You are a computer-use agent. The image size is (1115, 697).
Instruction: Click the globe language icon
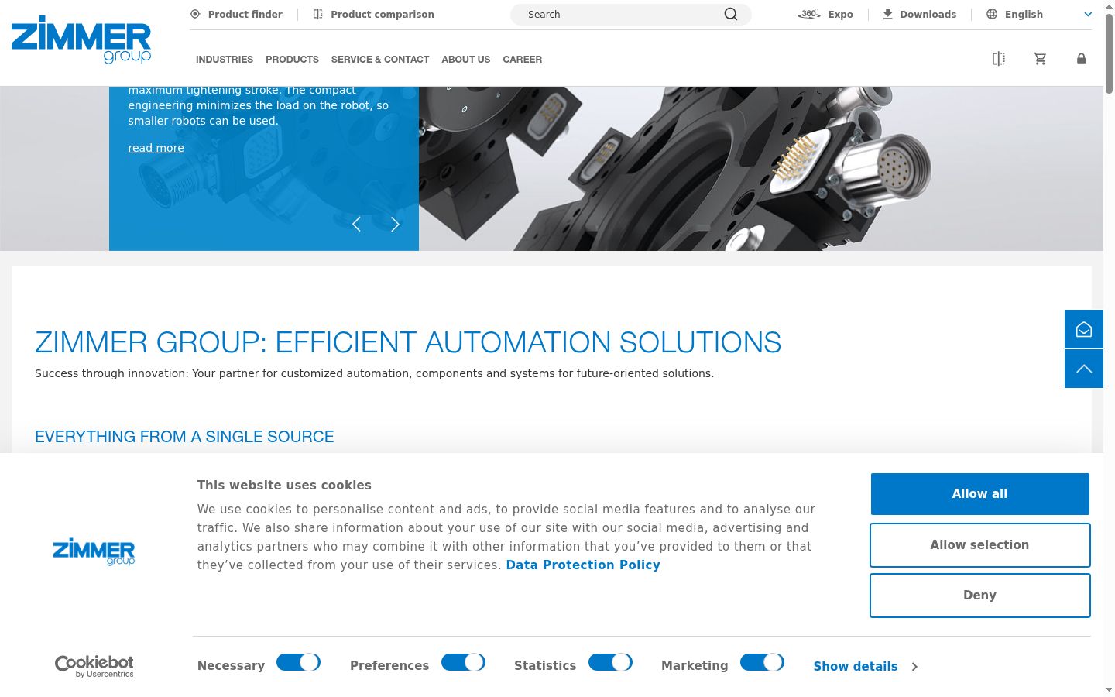click(x=992, y=14)
